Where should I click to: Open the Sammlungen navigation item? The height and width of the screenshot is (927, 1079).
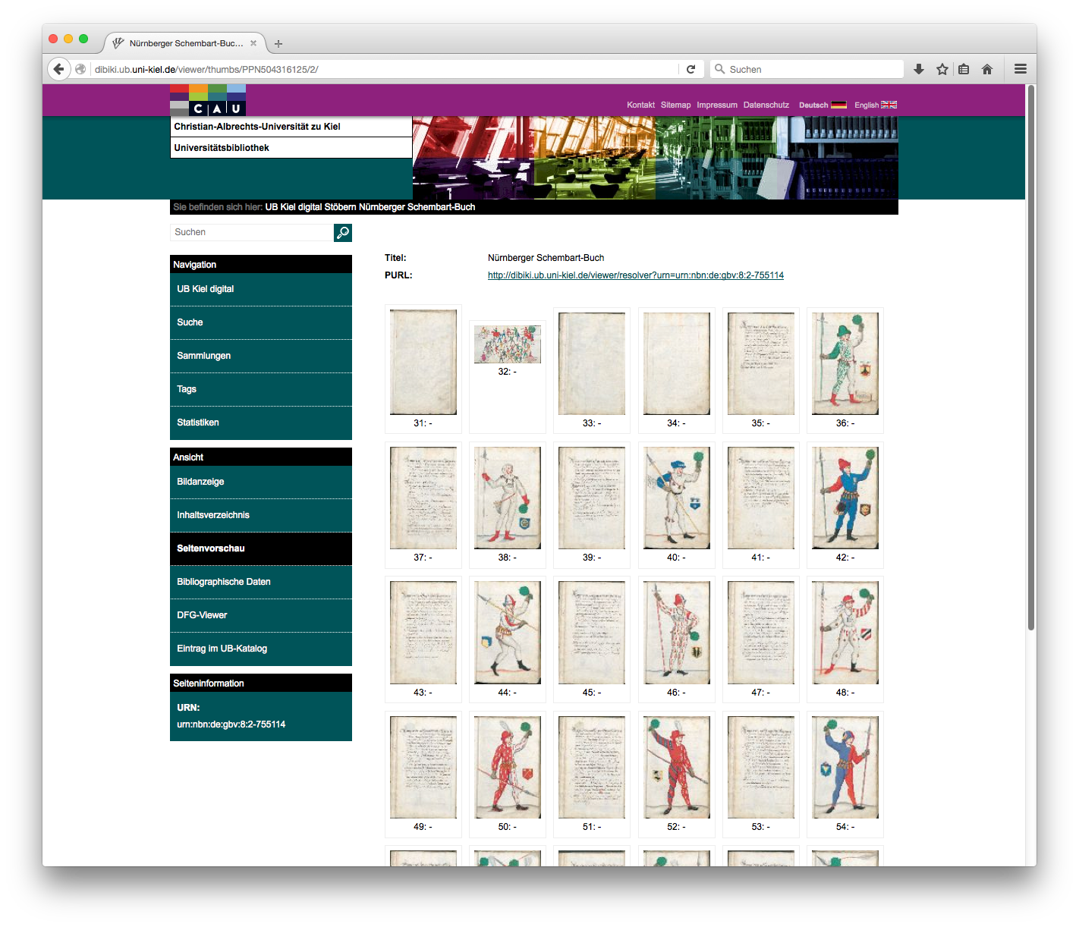pyautogui.click(x=261, y=356)
